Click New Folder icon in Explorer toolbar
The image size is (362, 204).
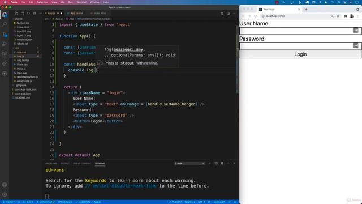pyautogui.click(x=23, y=14)
